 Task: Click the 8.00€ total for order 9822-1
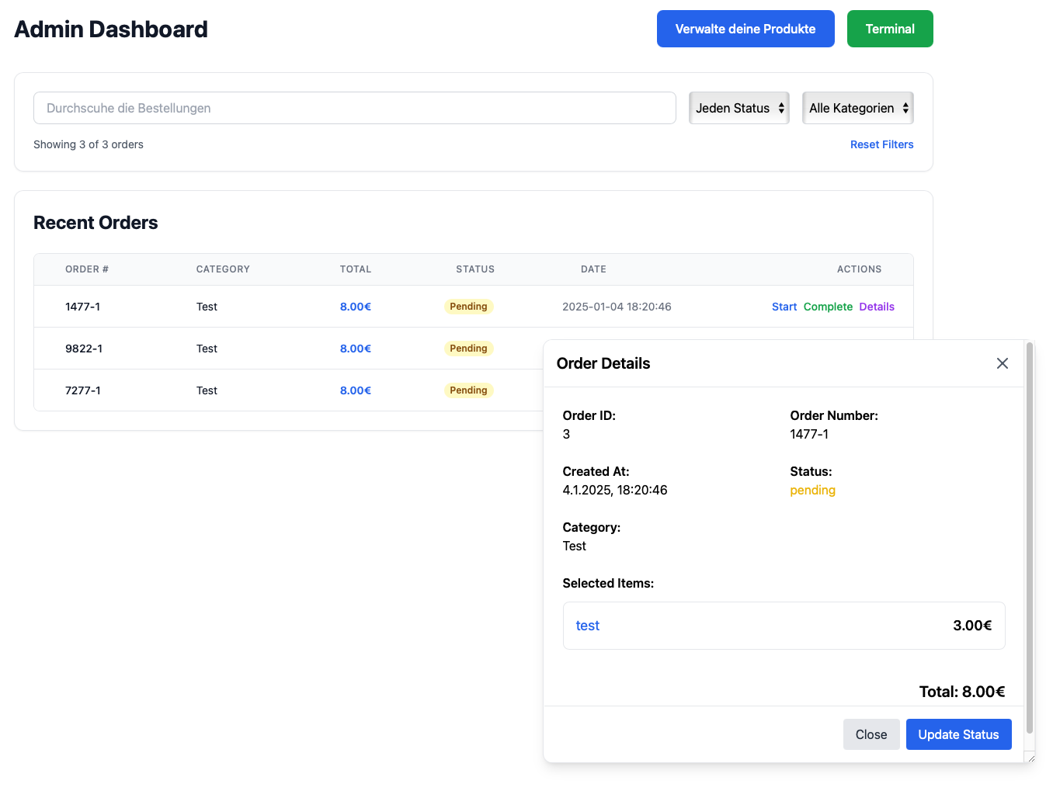pyautogui.click(x=356, y=349)
